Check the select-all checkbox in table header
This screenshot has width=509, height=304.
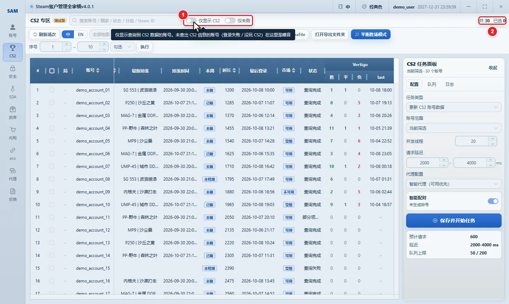click(52, 71)
